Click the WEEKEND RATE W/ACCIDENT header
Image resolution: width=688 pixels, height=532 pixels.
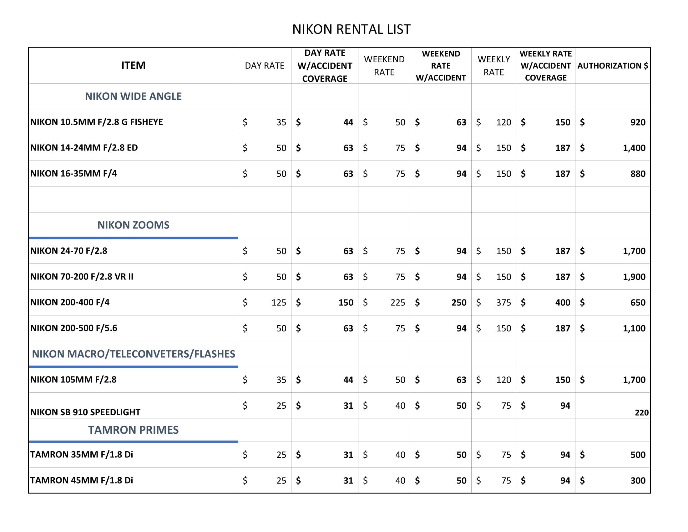click(x=441, y=65)
